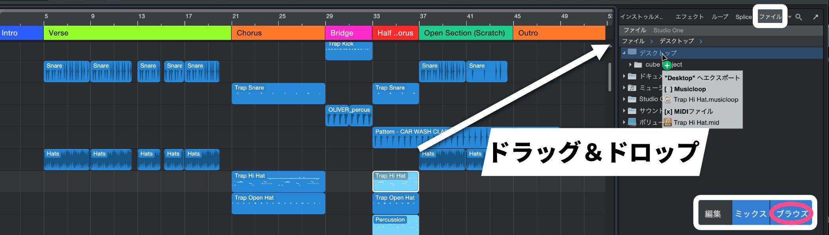
Task: Click the Trap Hi Hat.musicloop file icon
Action: pyautogui.click(x=668, y=100)
